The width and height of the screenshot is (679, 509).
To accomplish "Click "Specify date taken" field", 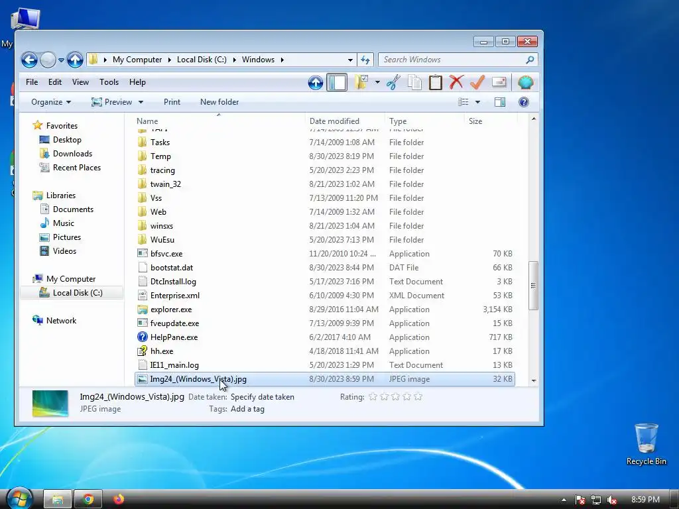I will (263, 397).
